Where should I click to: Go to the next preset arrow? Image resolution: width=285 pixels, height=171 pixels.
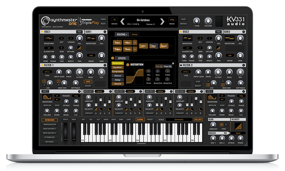(x=162, y=21)
